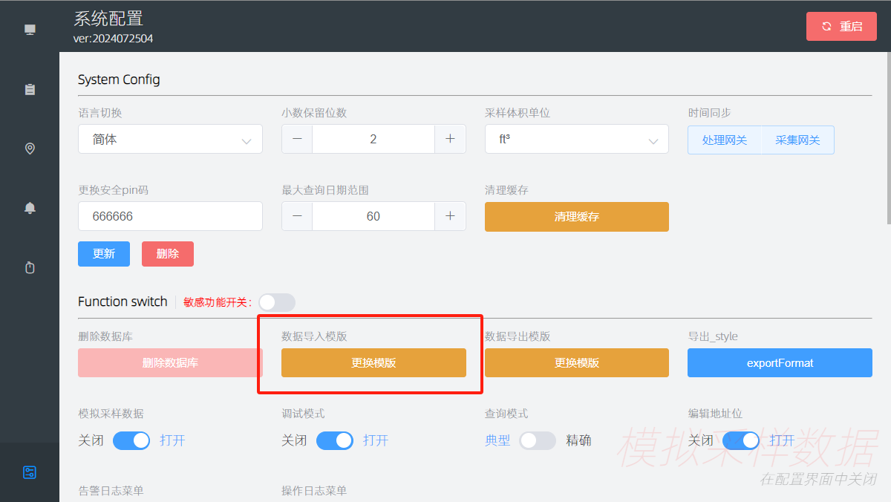Select the stopwatch timer icon in sidebar
The height and width of the screenshot is (502, 891).
point(30,267)
